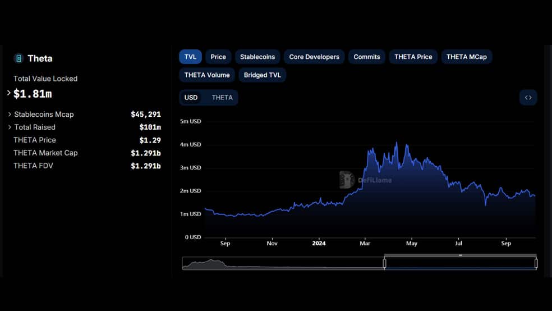Image resolution: width=552 pixels, height=311 pixels.
Task: Enable the THETA Volume chart series
Action: click(x=207, y=75)
